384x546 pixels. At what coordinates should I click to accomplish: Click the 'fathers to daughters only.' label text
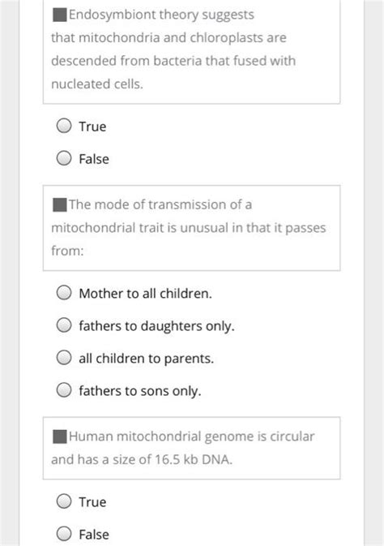(157, 326)
